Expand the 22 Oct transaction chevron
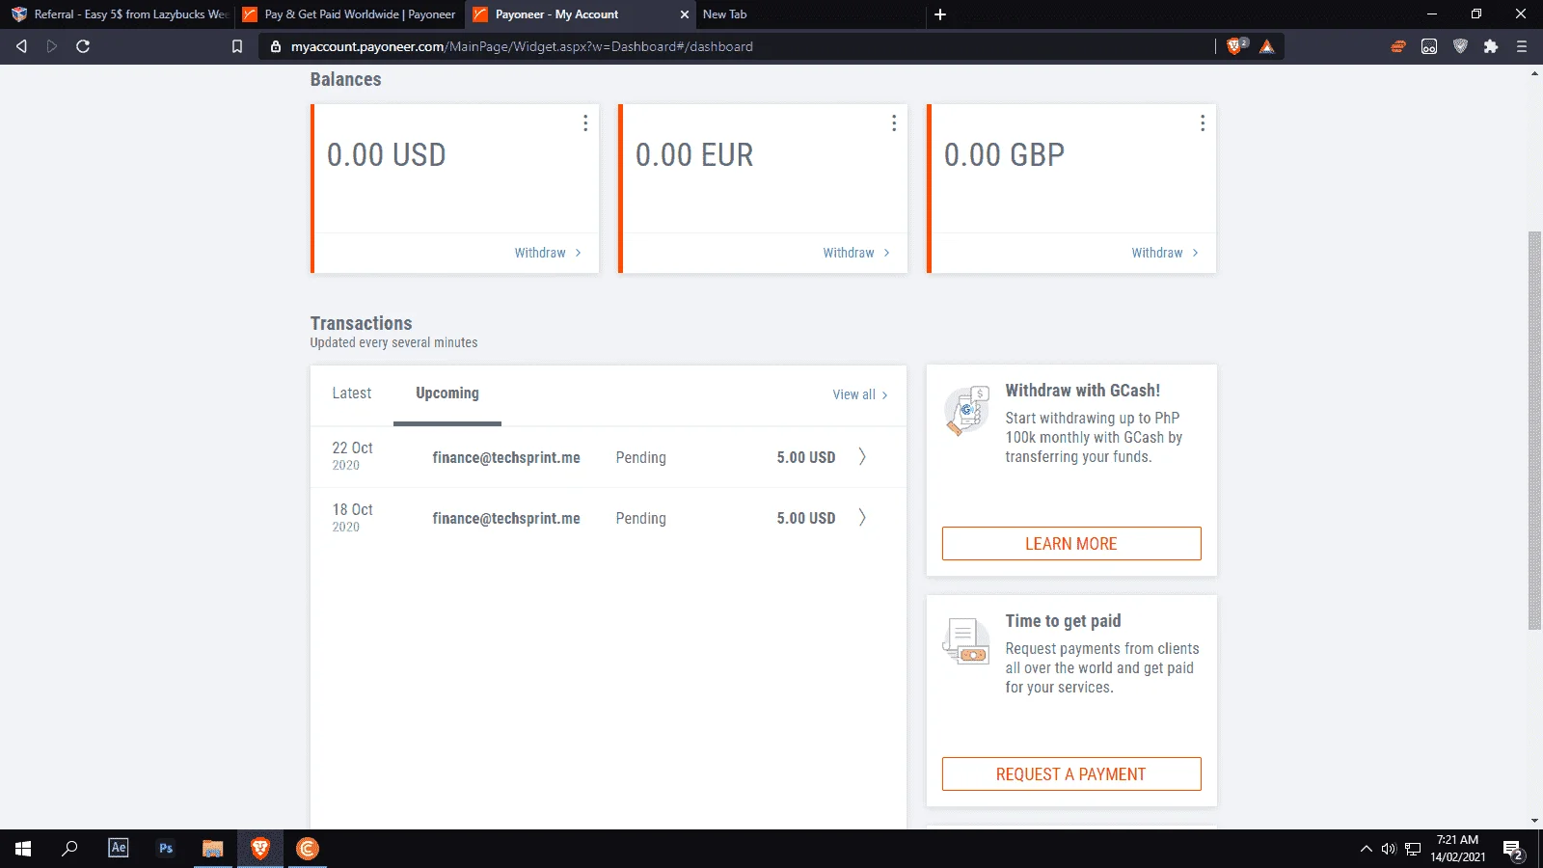Viewport: 1543px width, 868px height. (862, 456)
